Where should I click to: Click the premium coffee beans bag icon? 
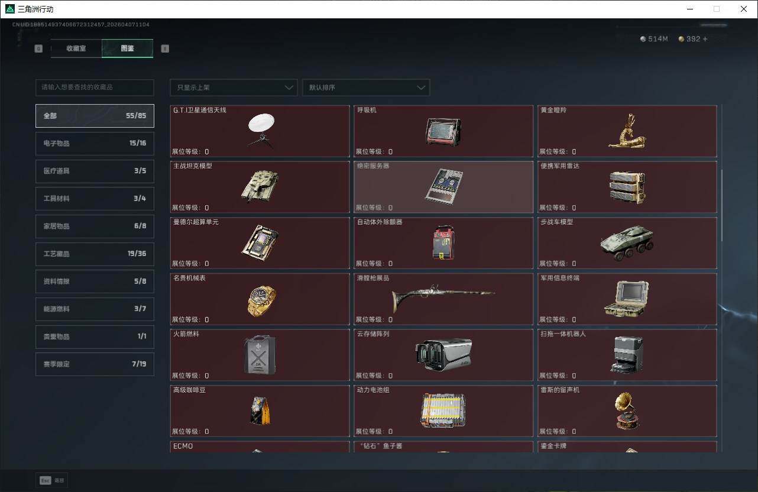(x=260, y=410)
